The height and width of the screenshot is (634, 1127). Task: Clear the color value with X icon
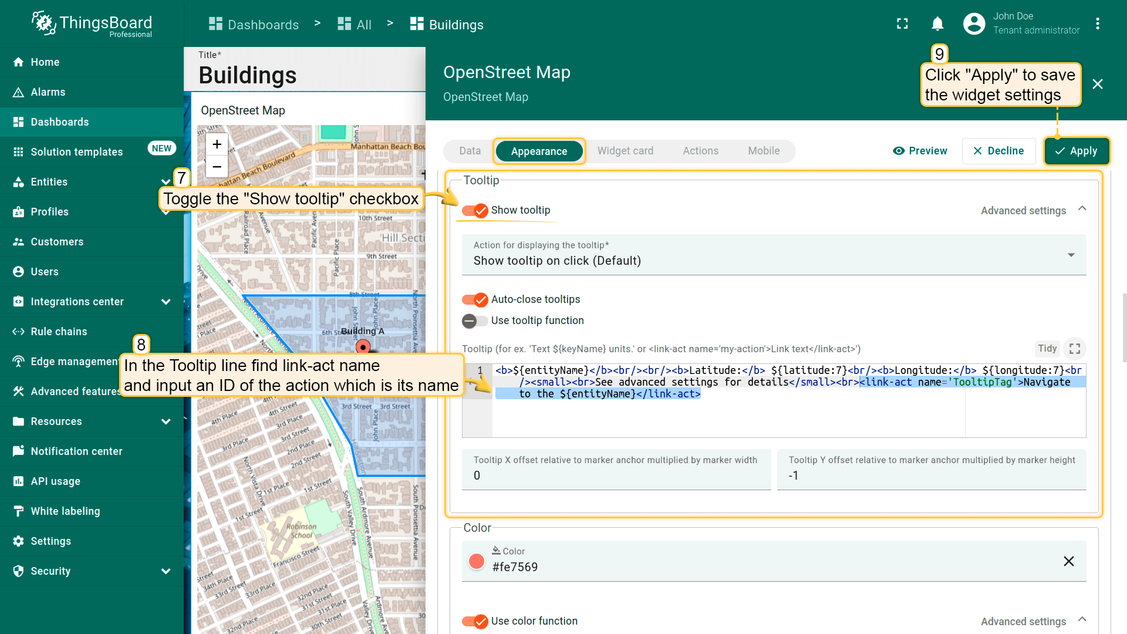pyautogui.click(x=1068, y=561)
